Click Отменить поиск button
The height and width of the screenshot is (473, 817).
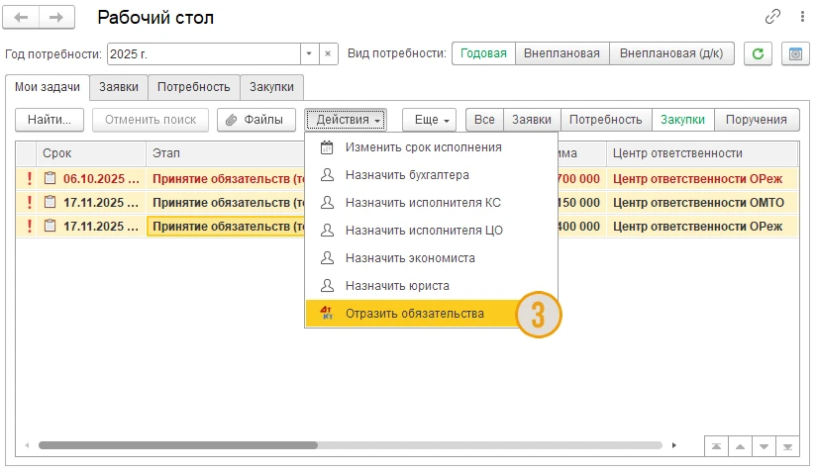pos(151,120)
